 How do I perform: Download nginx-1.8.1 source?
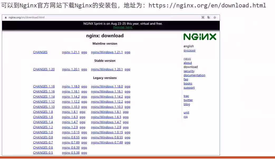point(70,112)
